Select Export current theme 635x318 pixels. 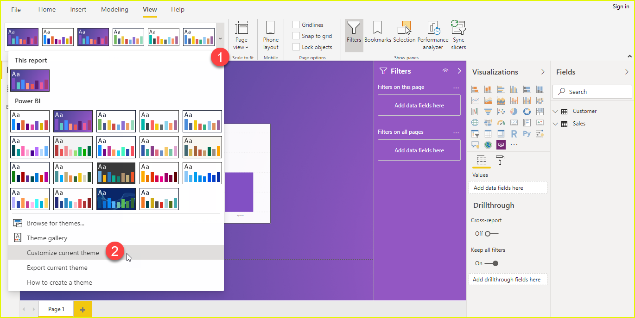coord(116,268)
